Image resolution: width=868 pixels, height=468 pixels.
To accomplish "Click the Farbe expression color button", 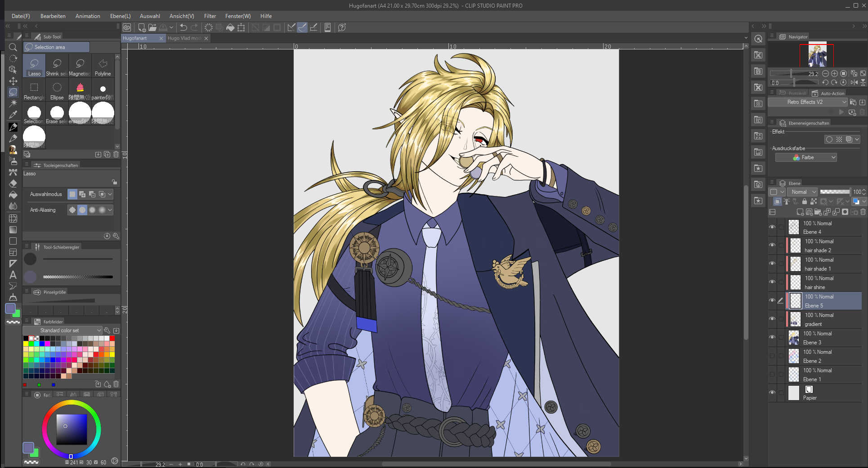I will pyautogui.click(x=806, y=157).
